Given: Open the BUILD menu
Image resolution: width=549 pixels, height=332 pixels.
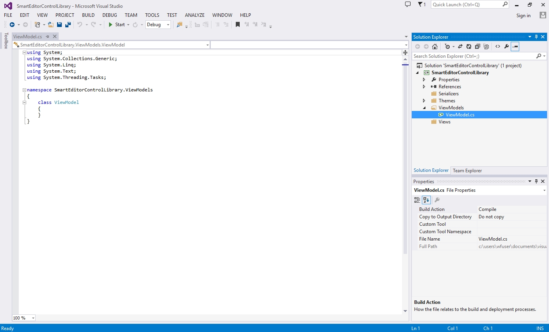Looking at the screenshot, I should (88, 15).
